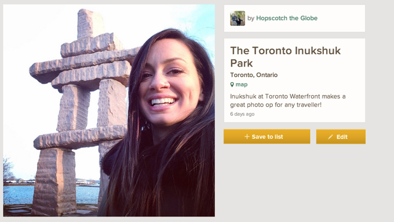394x222 pixels.
Task: Open the large Inukshuk selfie photo
Action: click(x=109, y=110)
